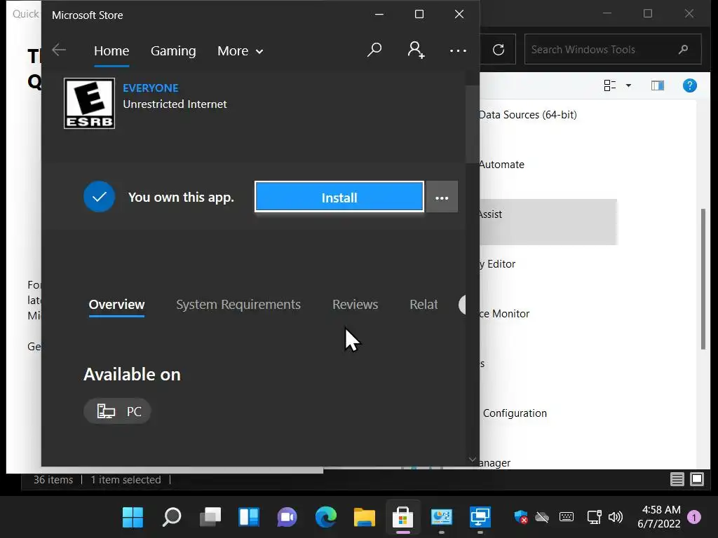The image size is (718, 538).
Task: Click the search magnifier in Windows Tools
Action: pyautogui.click(x=683, y=50)
